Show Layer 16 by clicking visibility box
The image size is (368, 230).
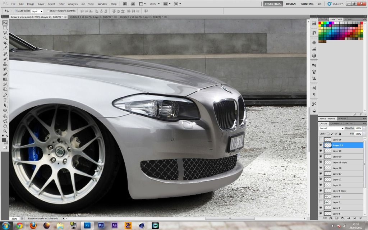[x=321, y=139]
